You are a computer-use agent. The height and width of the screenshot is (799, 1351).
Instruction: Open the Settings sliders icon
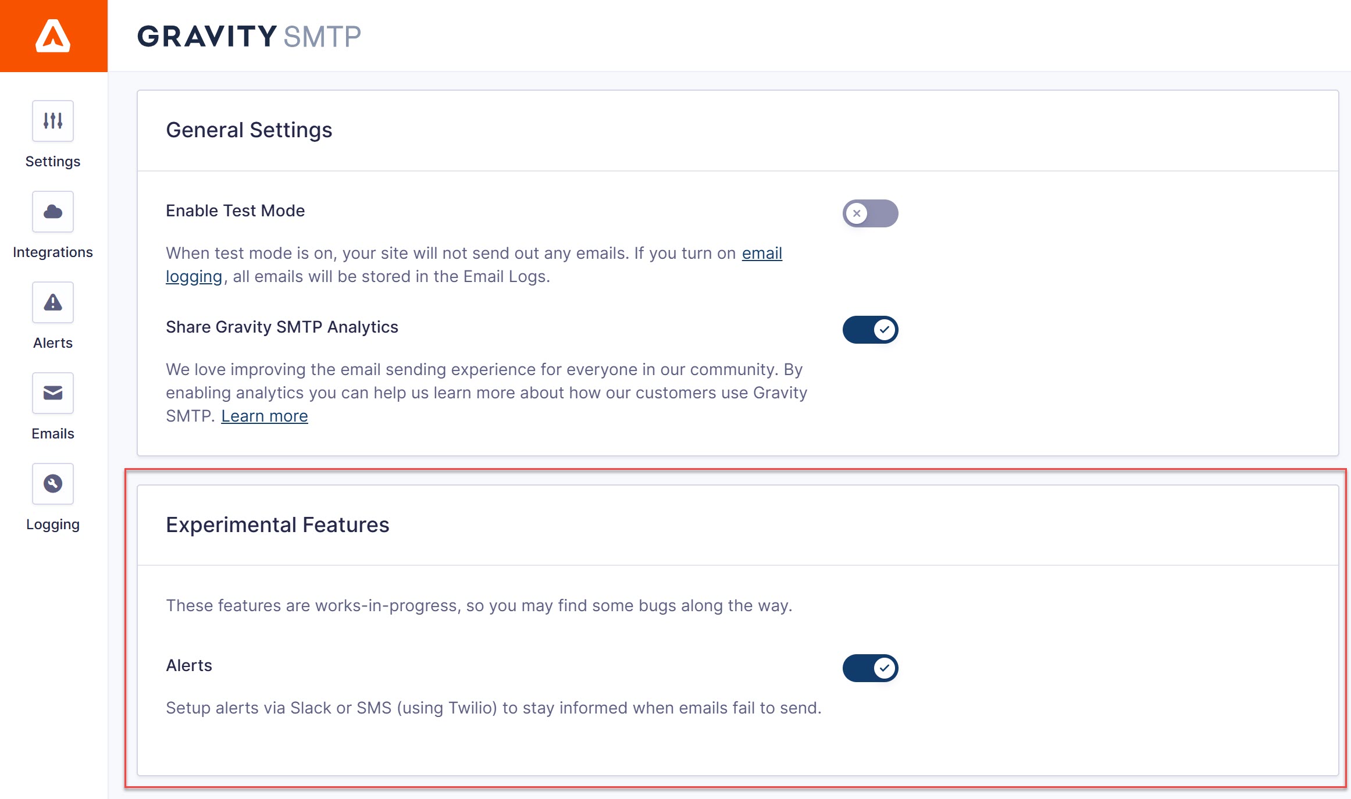click(53, 121)
